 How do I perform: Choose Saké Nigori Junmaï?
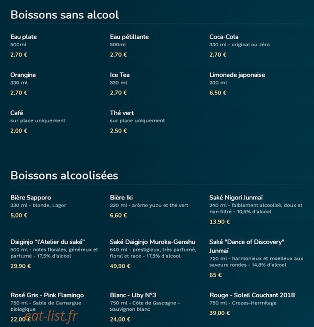click(236, 198)
